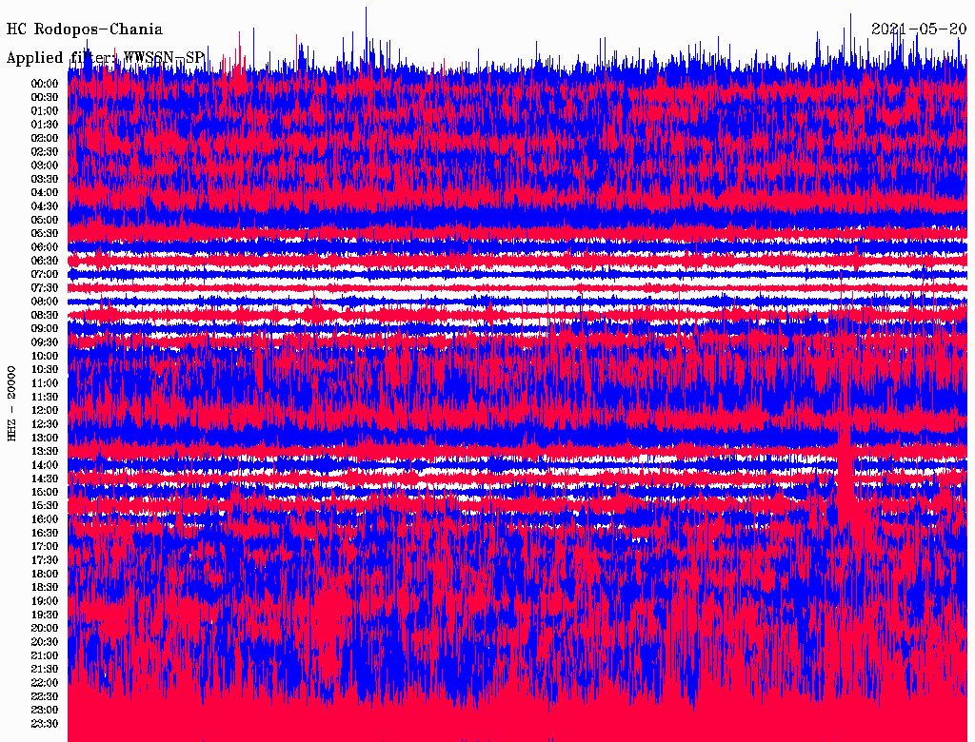
Task: Select the 12:00 time row label
Action: pyautogui.click(x=45, y=410)
